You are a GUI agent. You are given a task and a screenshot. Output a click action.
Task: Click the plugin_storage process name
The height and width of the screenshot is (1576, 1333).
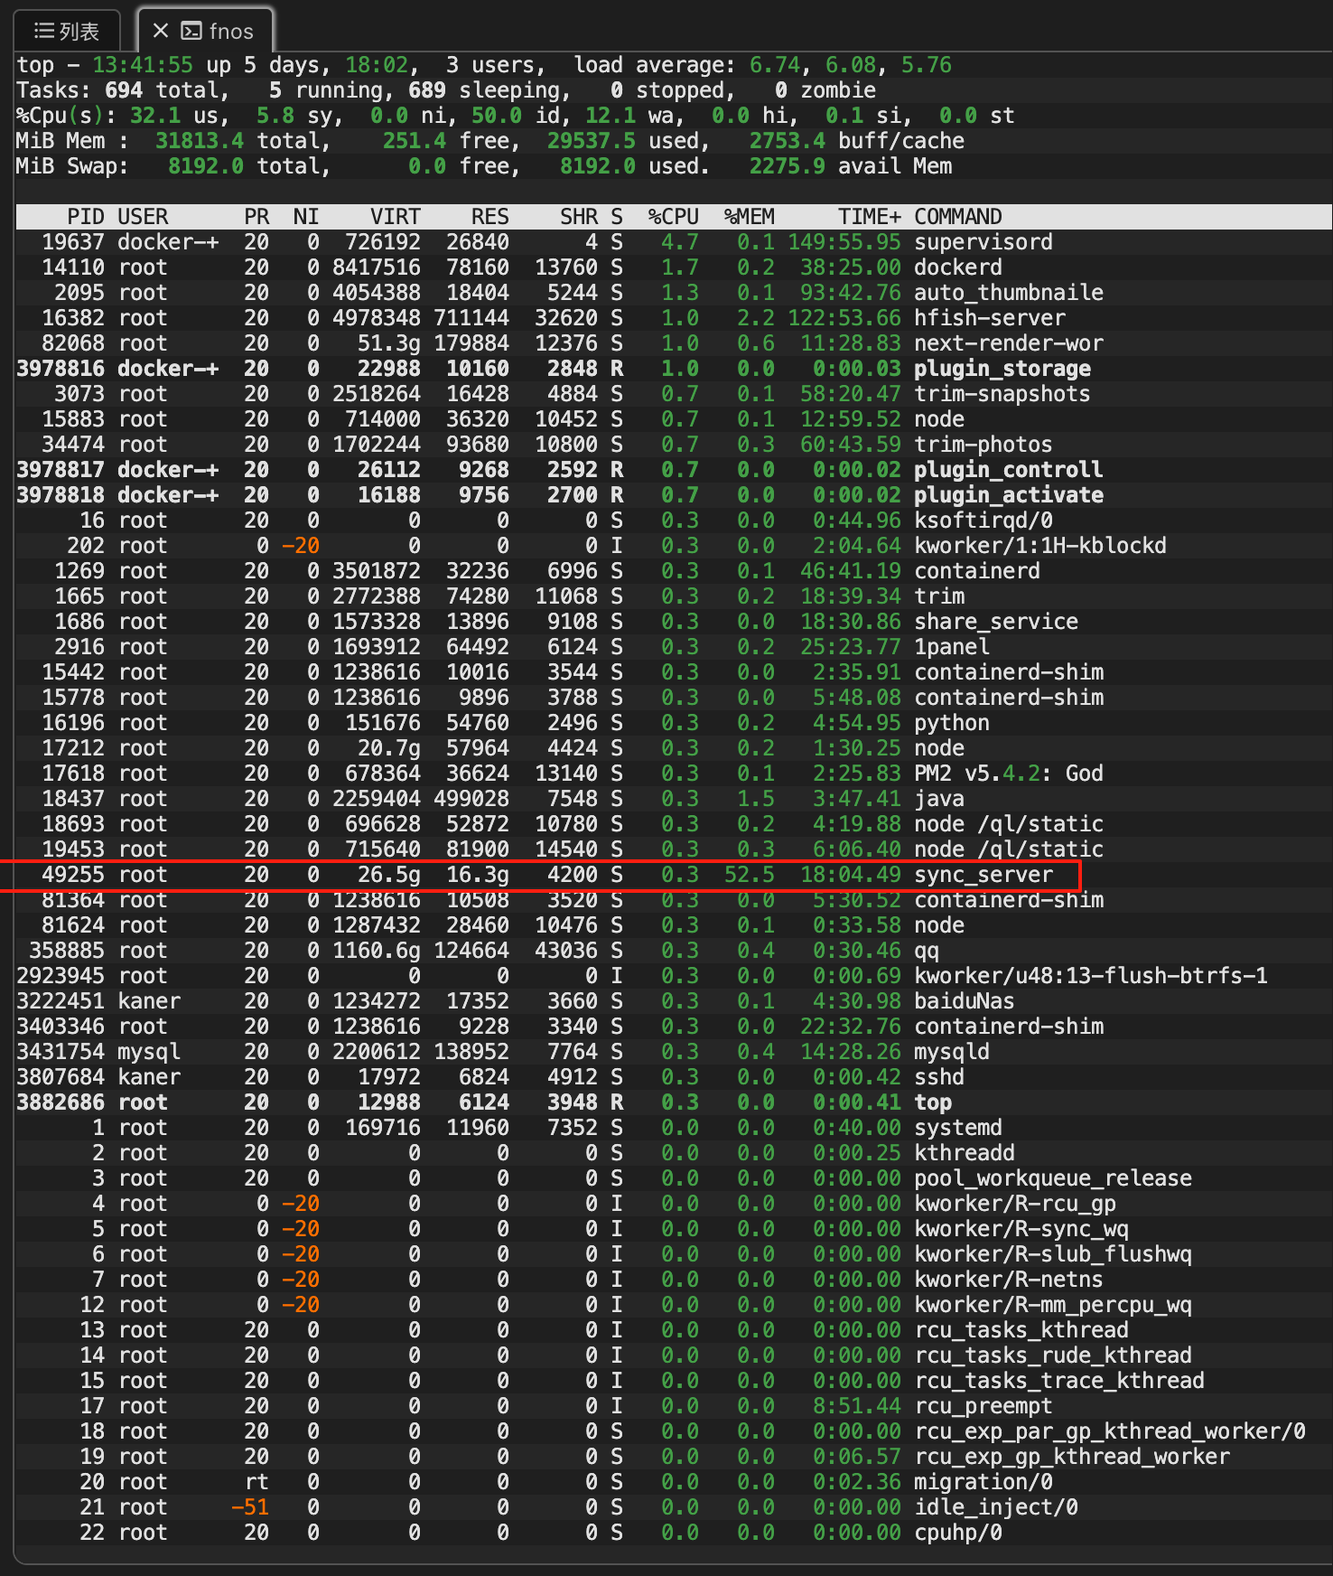(1002, 369)
